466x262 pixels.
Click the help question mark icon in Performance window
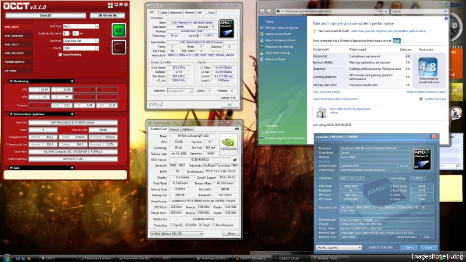(x=446, y=19)
